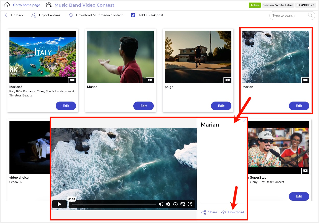Click the magnifier search icon
Image resolution: width=319 pixels, height=223 pixels.
[x=310, y=15]
